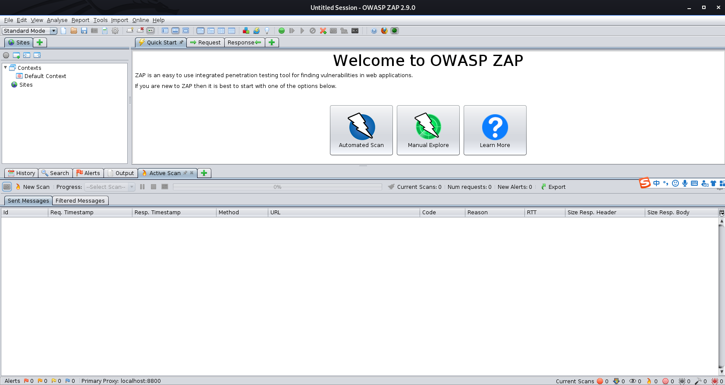
Task: Open Options via the gear toolbar icon
Action: 115,31
